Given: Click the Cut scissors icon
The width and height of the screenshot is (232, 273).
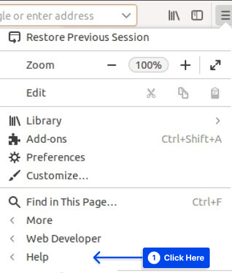Looking at the screenshot, I should point(151,93).
